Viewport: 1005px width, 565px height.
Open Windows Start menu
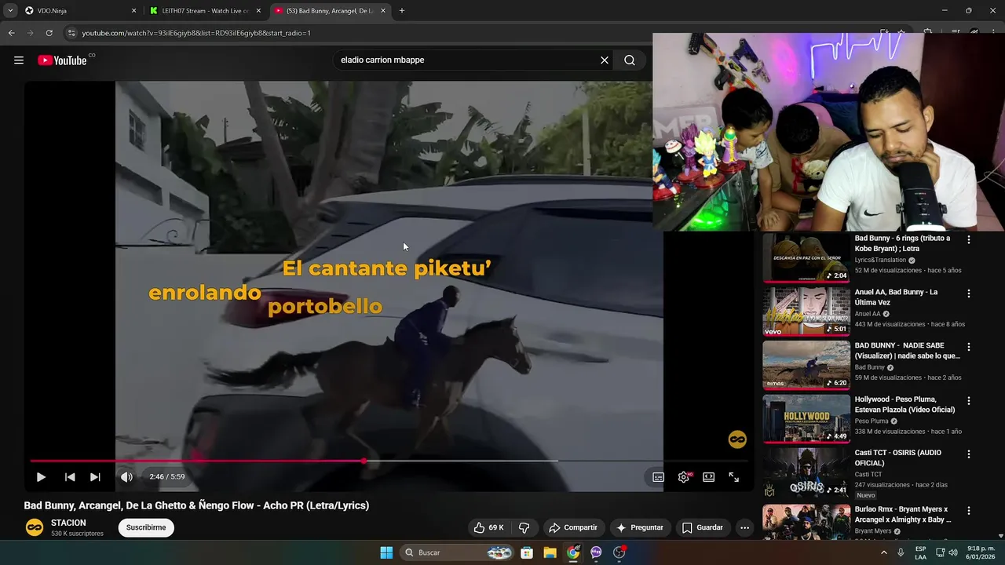pyautogui.click(x=386, y=552)
